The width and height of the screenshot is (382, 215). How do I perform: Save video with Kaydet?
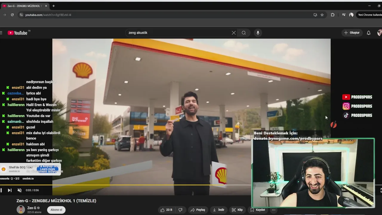click(258, 210)
